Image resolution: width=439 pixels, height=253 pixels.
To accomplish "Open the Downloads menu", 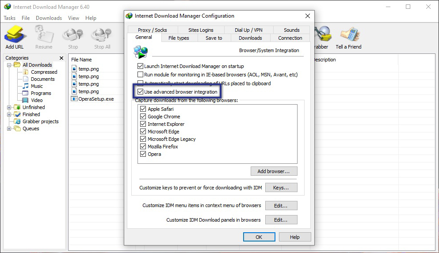I will point(49,18).
